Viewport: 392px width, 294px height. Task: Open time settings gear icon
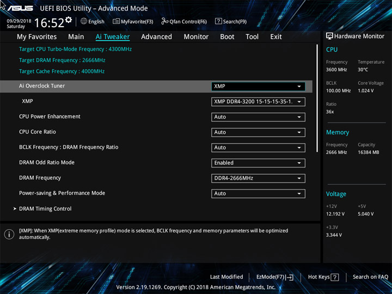[x=69, y=20]
